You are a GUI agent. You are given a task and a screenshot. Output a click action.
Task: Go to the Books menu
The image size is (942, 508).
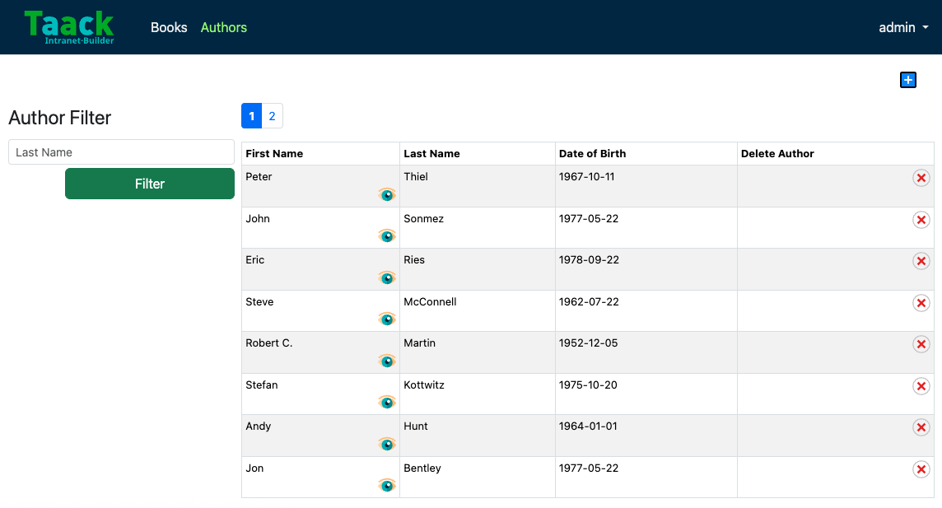pyautogui.click(x=169, y=28)
